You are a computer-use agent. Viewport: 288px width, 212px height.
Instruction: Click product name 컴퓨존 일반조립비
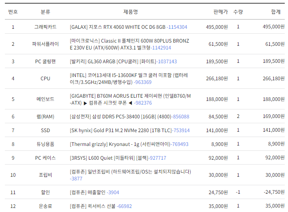pos(130,171)
